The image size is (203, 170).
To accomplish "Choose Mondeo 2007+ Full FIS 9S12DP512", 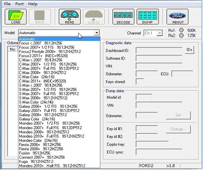I will 59,128.
